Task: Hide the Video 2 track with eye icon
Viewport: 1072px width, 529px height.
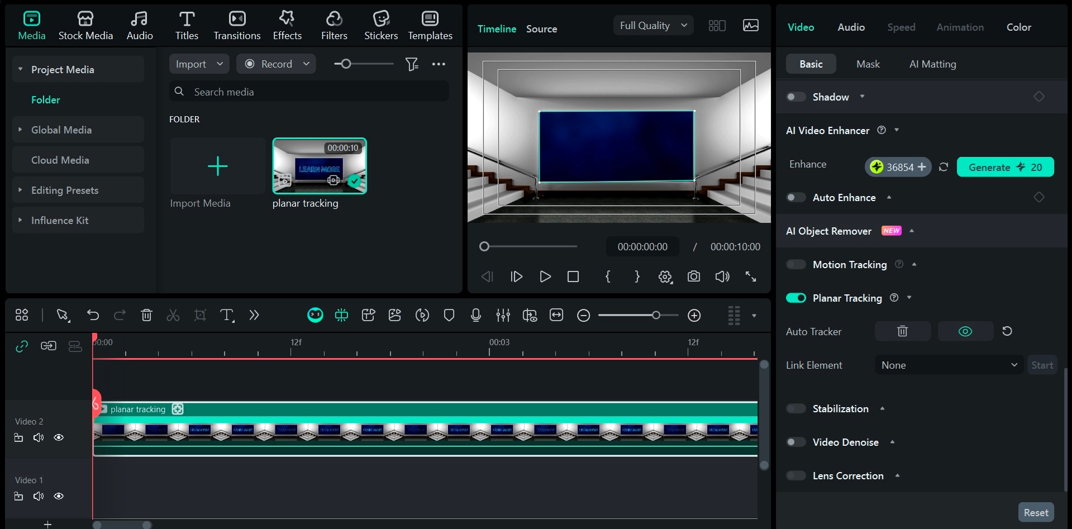Action: (x=59, y=437)
